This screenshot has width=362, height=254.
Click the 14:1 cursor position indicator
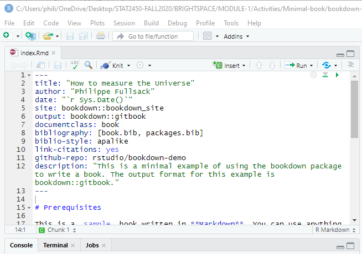click(20, 230)
